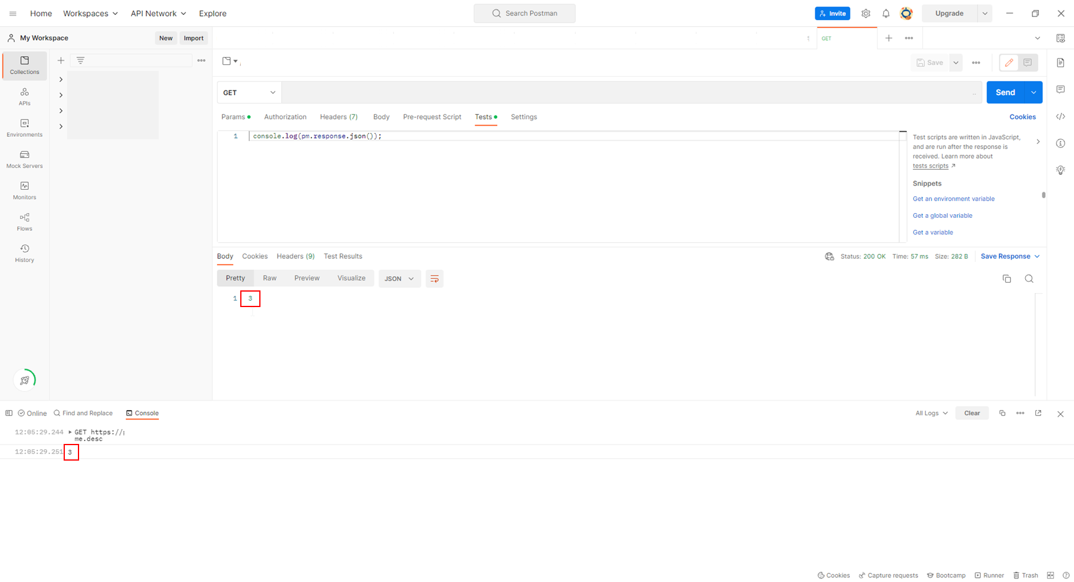Add a new collection with plus icon
The height and width of the screenshot is (582, 1074).
click(x=61, y=60)
